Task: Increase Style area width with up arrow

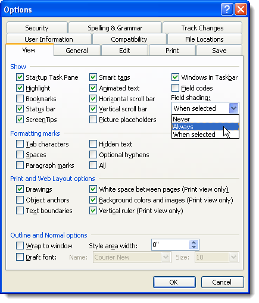Action: click(x=194, y=242)
